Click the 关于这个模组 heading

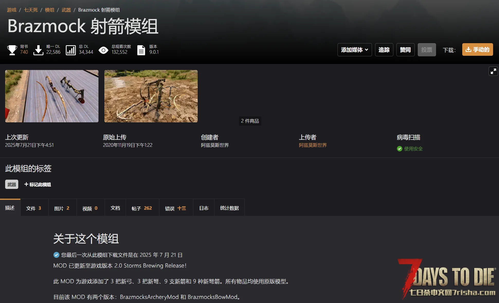click(86, 239)
